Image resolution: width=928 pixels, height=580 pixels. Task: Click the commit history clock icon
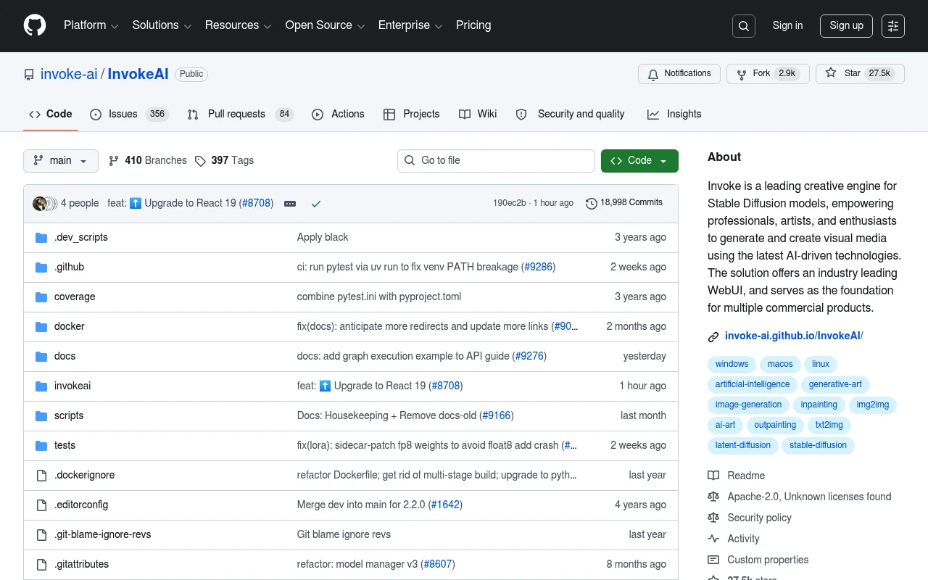coord(592,204)
